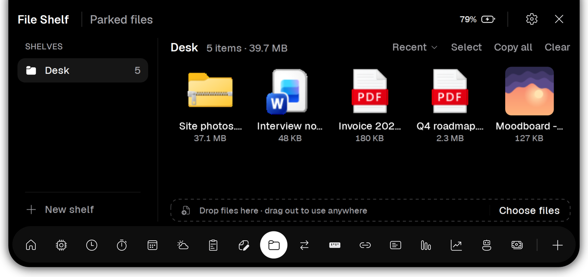Click the '48 KB' file size
This screenshot has width=588, height=277.
pyautogui.click(x=290, y=138)
